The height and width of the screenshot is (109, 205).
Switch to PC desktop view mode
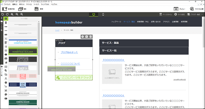(94, 14)
